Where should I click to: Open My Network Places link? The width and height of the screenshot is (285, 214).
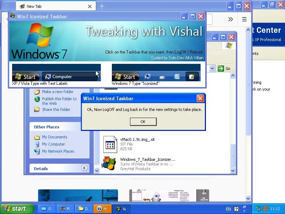pyautogui.click(x=58, y=151)
